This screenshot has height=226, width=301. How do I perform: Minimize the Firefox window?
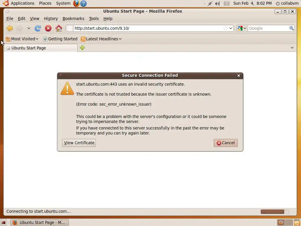coord(277,11)
